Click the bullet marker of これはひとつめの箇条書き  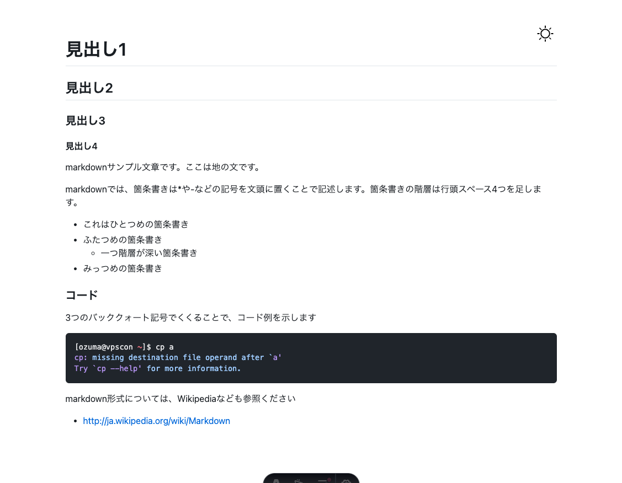tap(75, 224)
